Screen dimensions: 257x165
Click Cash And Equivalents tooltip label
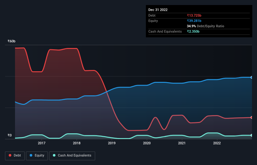[165, 31]
